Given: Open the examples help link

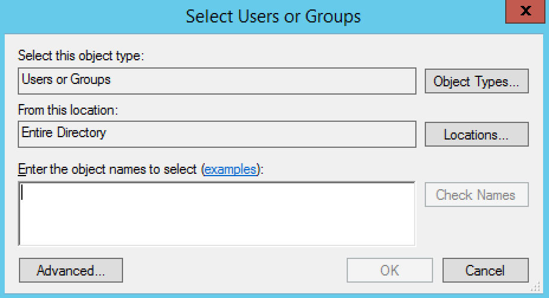Looking at the screenshot, I should click(231, 169).
